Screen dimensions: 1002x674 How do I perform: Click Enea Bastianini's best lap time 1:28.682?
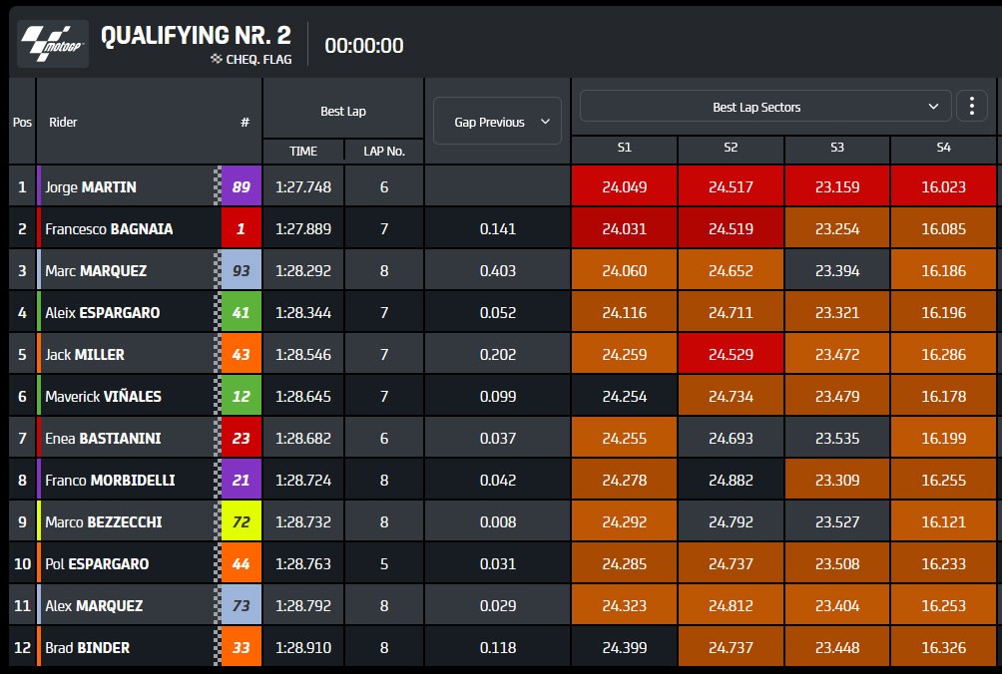[303, 438]
